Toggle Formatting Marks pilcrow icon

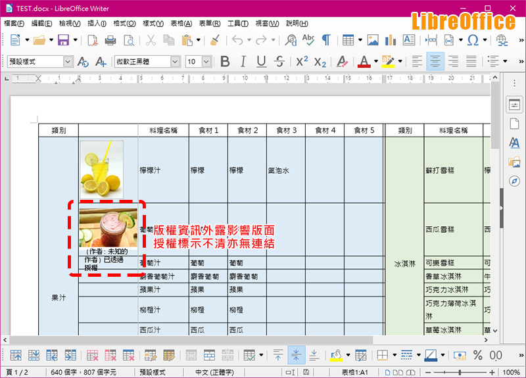[326, 40]
